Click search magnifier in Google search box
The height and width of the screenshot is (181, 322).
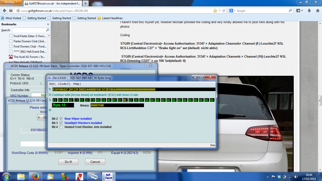point(290,10)
